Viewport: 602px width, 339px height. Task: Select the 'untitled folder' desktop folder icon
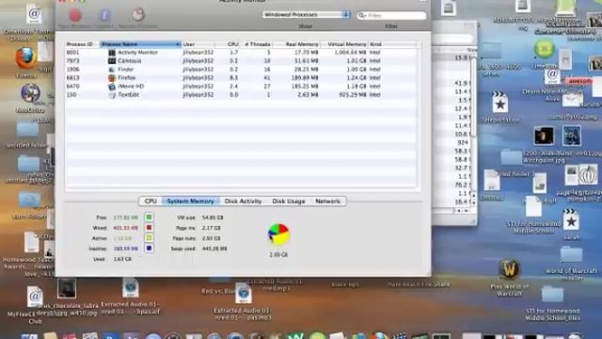27,130
